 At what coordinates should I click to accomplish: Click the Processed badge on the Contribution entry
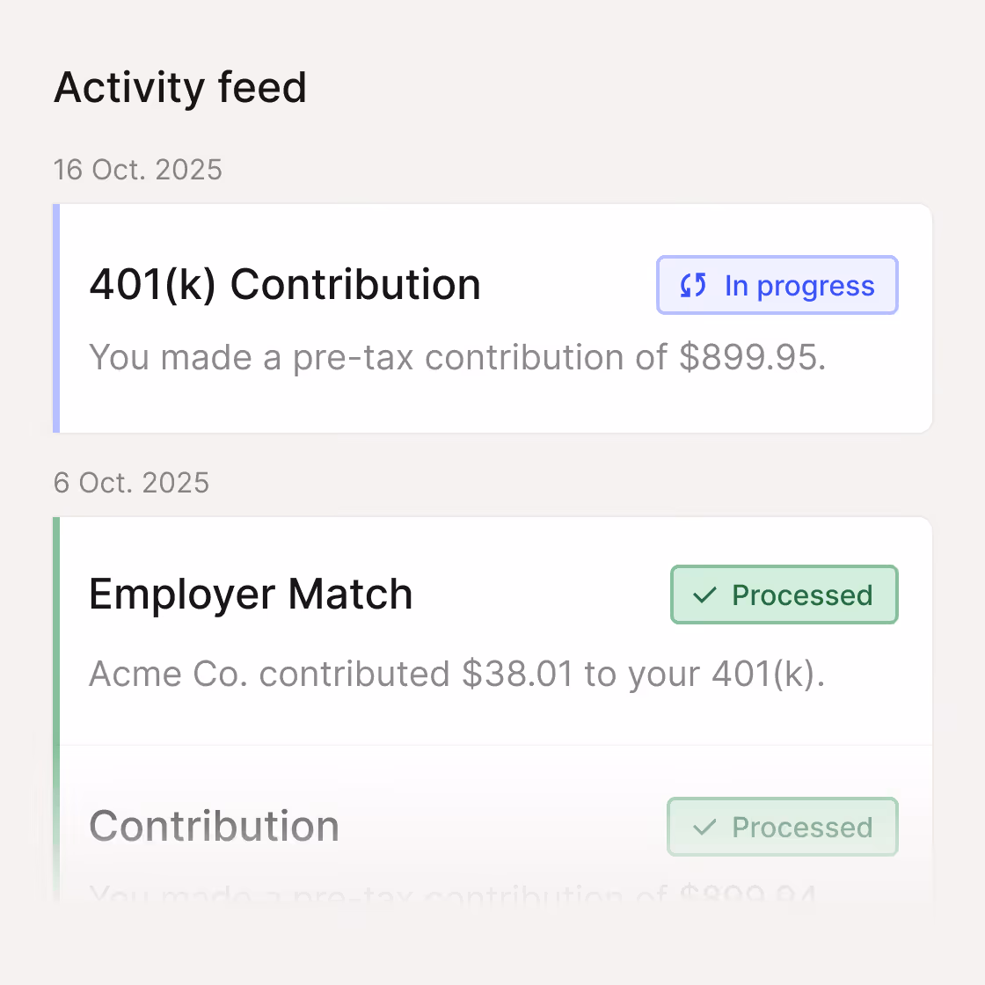[x=782, y=827]
